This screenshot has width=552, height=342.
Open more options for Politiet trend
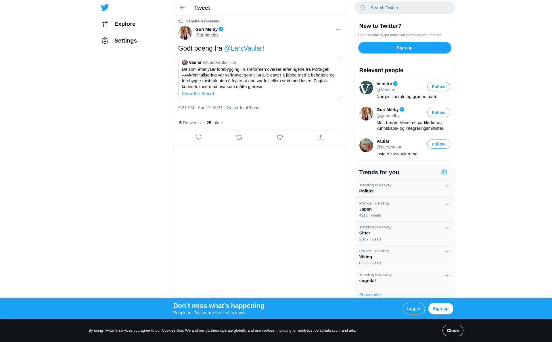447,186
